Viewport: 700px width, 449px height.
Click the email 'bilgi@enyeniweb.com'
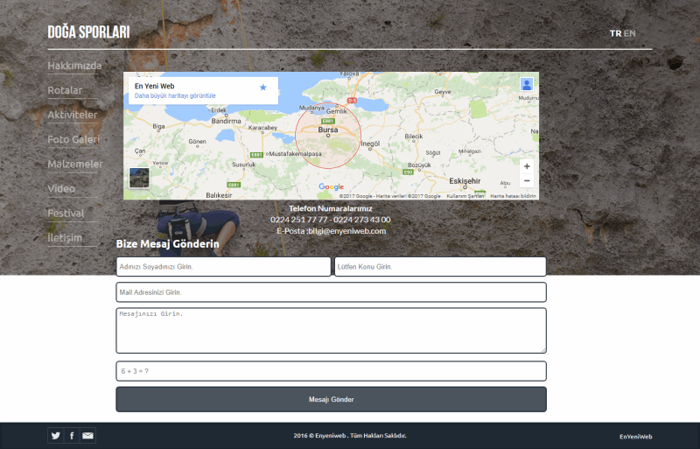click(x=346, y=231)
